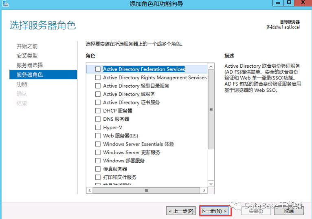Screen dimensions: 312x219
Task: Check Active Directory Federation Services checkbox
Action: click(x=98, y=69)
